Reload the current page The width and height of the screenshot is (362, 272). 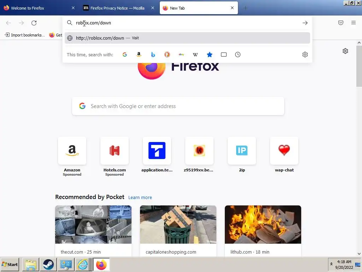34,23
